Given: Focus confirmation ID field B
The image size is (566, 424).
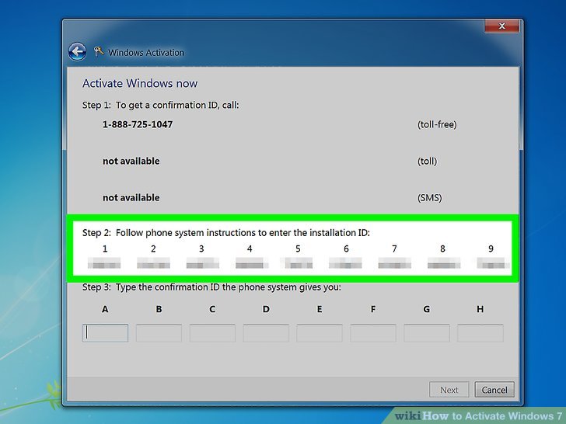Looking at the screenshot, I should coord(159,333).
